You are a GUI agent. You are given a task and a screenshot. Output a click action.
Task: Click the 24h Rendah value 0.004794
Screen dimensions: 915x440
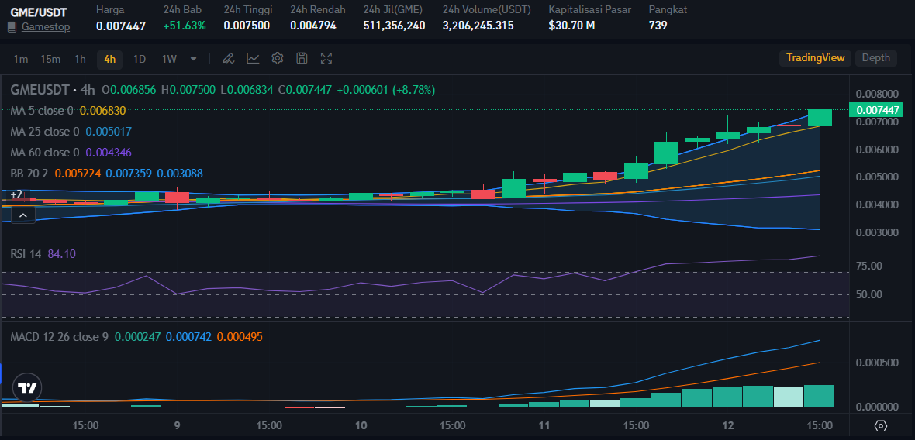click(312, 26)
